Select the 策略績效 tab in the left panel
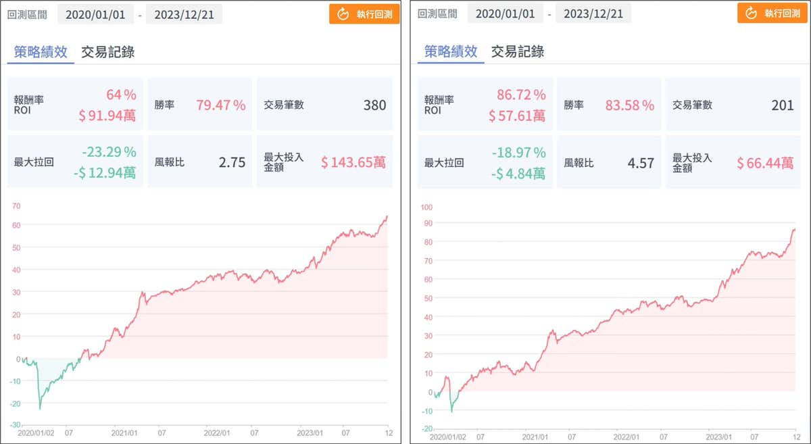 pyautogui.click(x=41, y=52)
